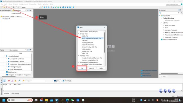Start Analysis & Synthesis from toolbar icon

tap(56, 7)
